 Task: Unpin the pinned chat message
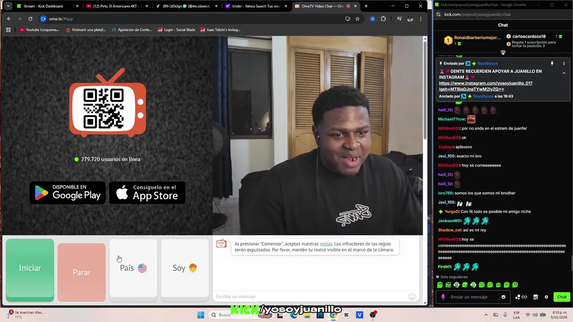point(552,64)
